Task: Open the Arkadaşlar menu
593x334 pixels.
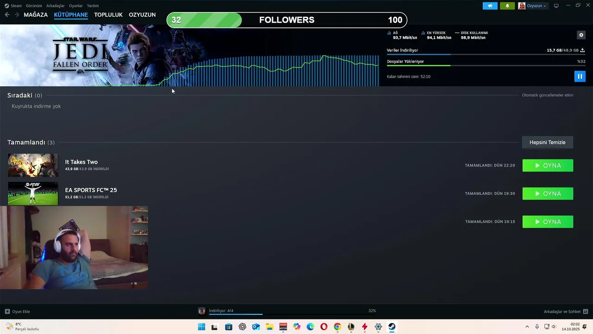Action: coord(56,6)
